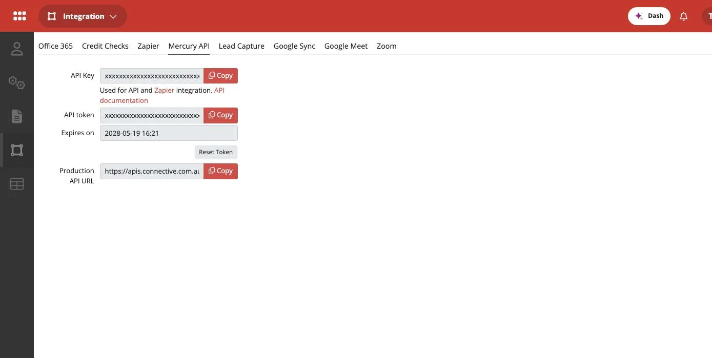Click the Reset Token button
The height and width of the screenshot is (358, 712).
pyautogui.click(x=216, y=152)
